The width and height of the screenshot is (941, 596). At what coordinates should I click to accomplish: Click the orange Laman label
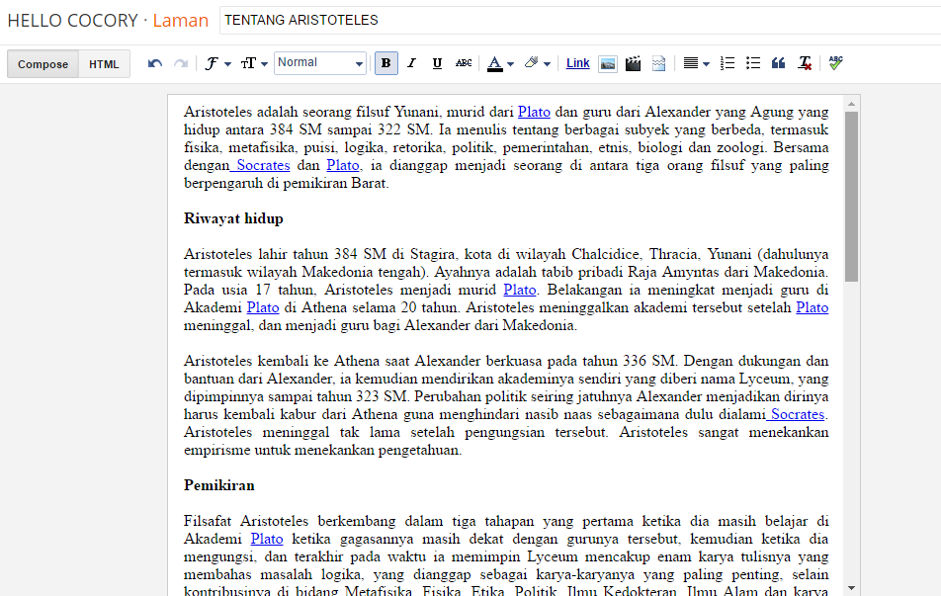181,21
